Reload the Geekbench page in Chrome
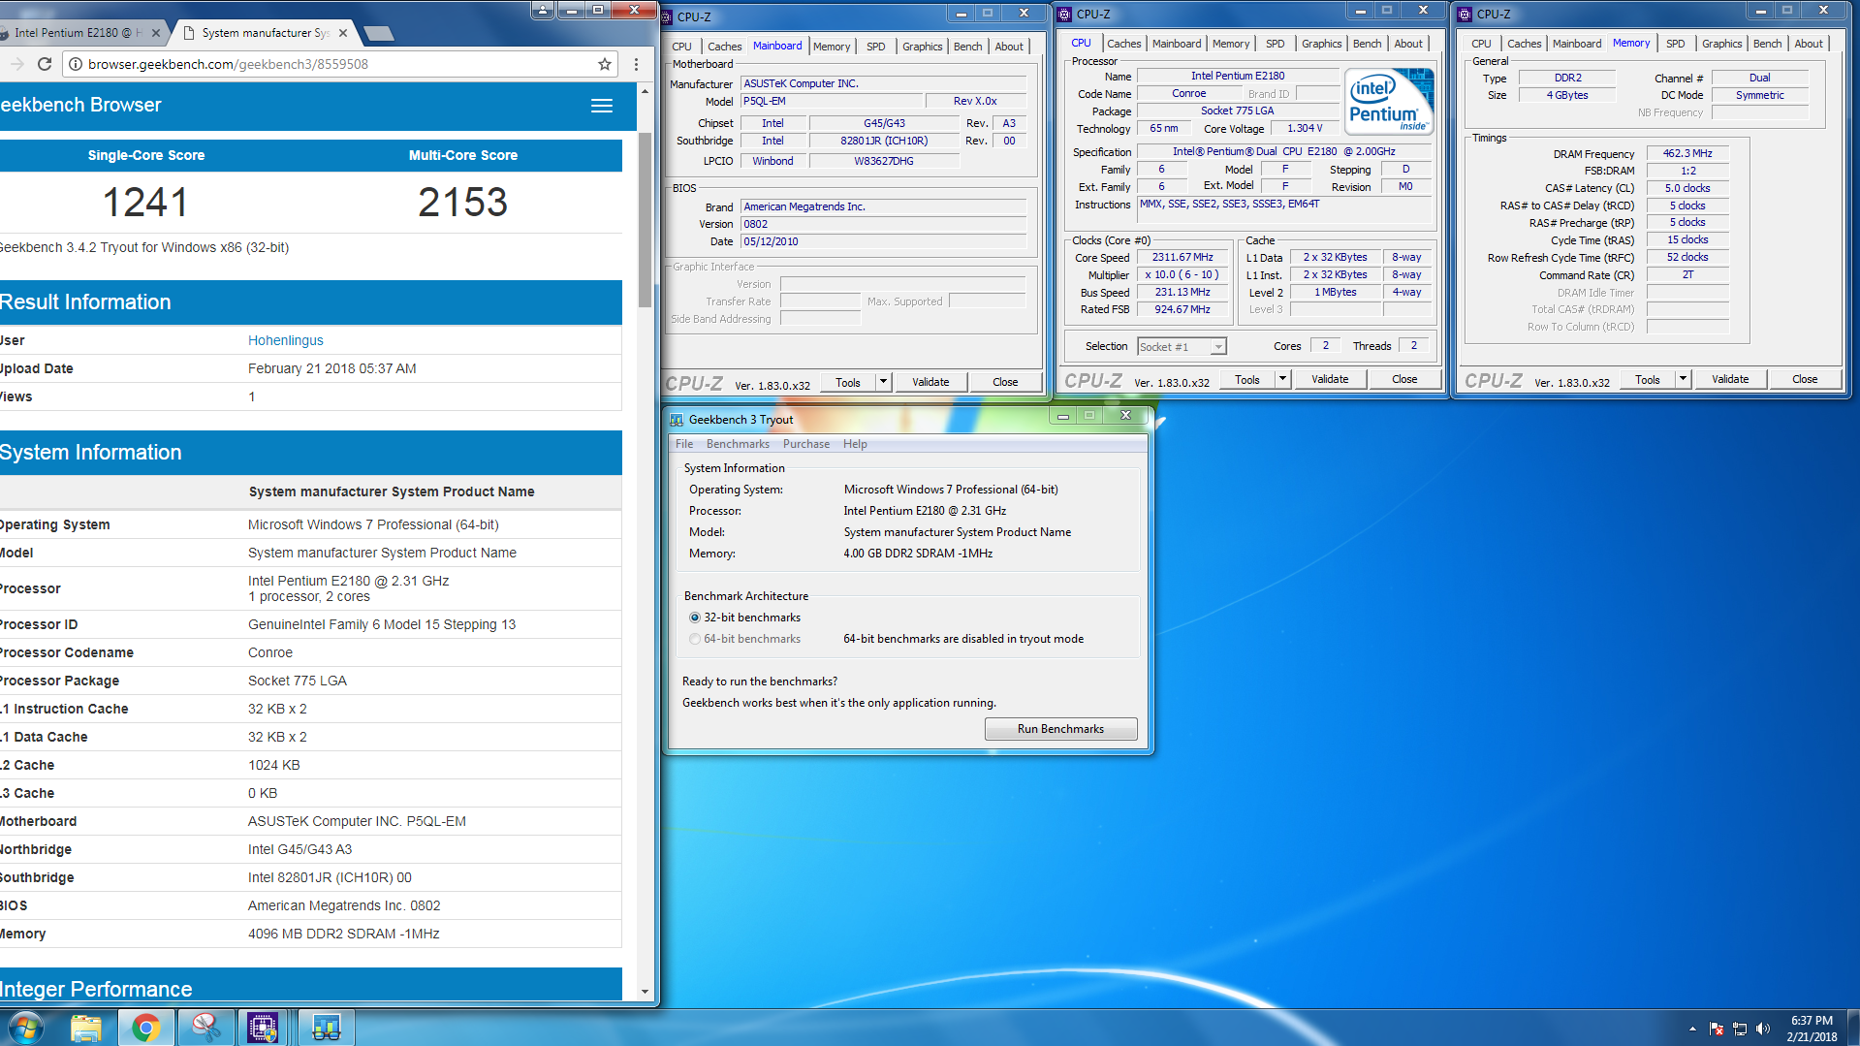1860x1046 pixels. click(x=45, y=64)
